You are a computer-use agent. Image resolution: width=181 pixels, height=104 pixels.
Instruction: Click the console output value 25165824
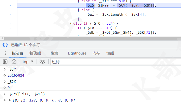coord(16,75)
